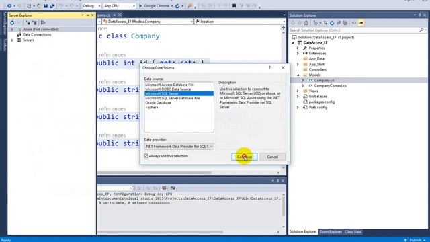Click the View Code icon in Solution Explorer
Screen dimensions: 430x242
pyautogui.click(x=354, y=23)
